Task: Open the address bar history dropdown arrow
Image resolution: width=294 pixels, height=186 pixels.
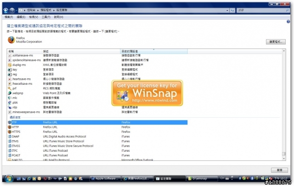Action: [x=227, y=10]
